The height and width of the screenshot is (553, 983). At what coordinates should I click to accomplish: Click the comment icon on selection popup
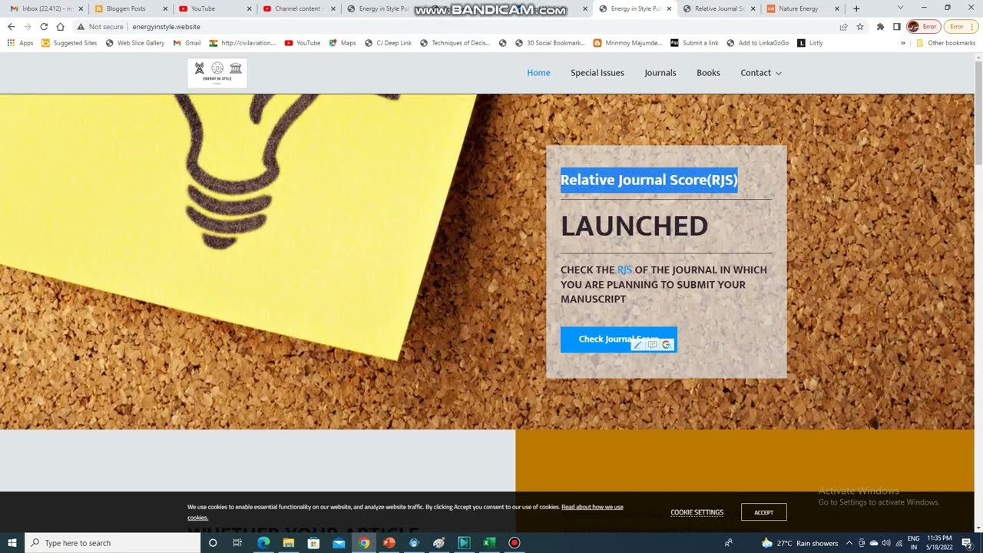pyautogui.click(x=652, y=345)
